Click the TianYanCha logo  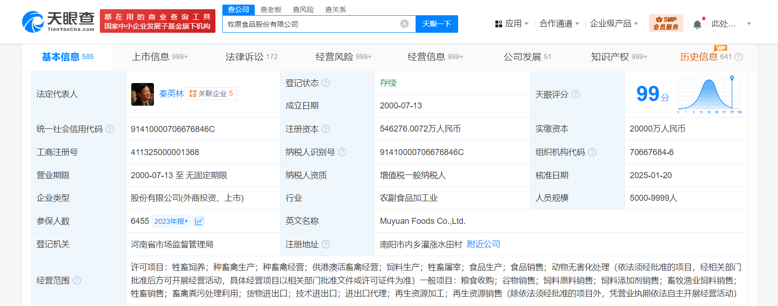tap(58, 21)
